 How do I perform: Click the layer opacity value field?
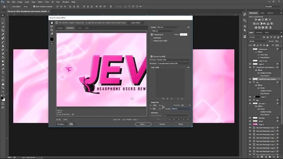[277, 41]
